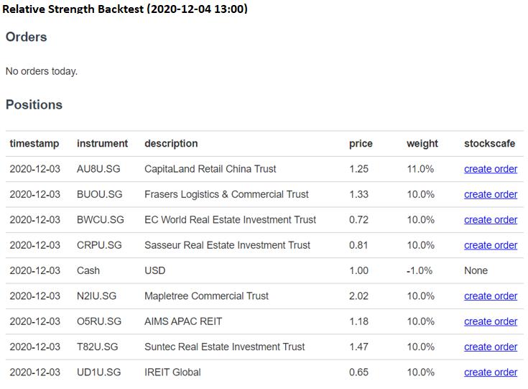Click the stockscafe column header

[x=489, y=144]
